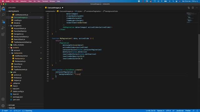Open the Terminal menu
Screen dimensions: 200x112
(x=45, y=1)
